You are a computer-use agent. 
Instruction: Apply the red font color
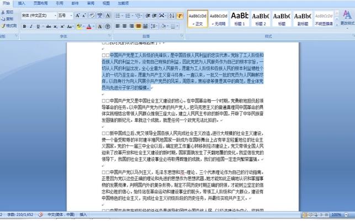pyautogui.click(x=89, y=26)
